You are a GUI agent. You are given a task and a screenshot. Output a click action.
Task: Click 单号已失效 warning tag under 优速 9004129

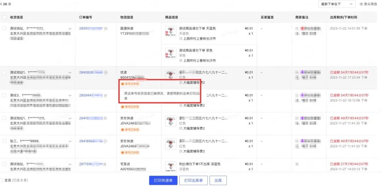(130, 84)
